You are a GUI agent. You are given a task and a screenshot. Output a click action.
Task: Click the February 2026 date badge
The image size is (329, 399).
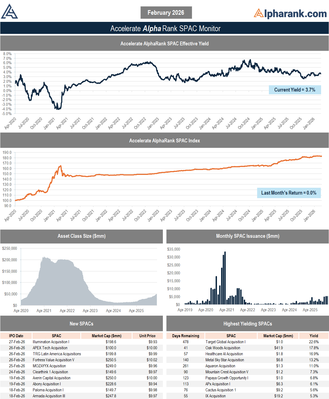[166, 13]
